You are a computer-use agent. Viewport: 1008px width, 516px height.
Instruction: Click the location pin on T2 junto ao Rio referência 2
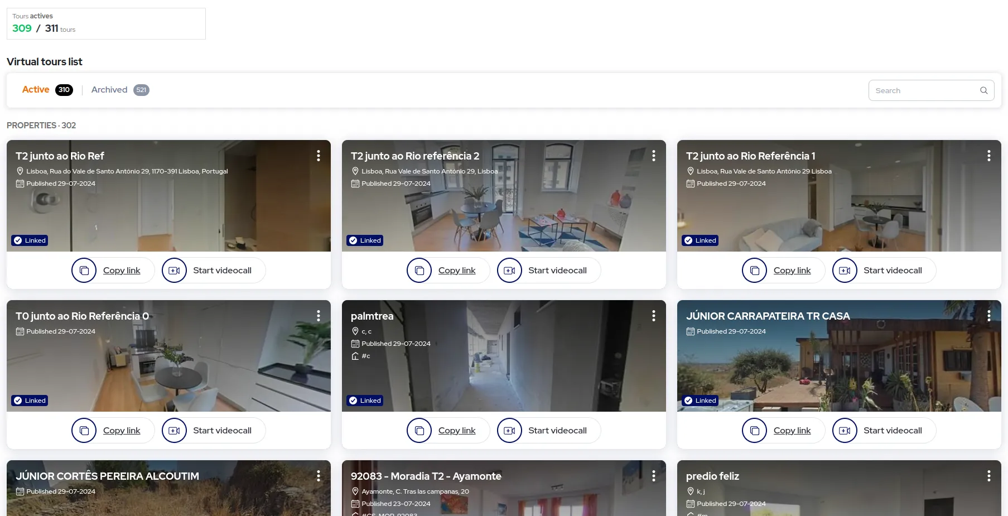click(355, 171)
